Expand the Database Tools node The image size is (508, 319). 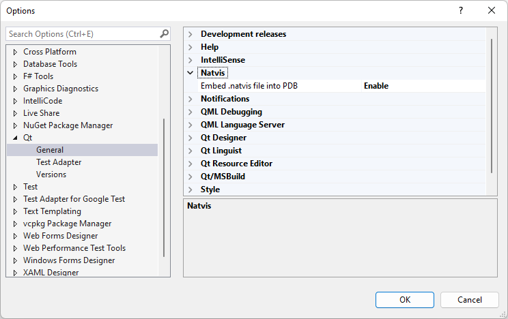click(x=15, y=64)
